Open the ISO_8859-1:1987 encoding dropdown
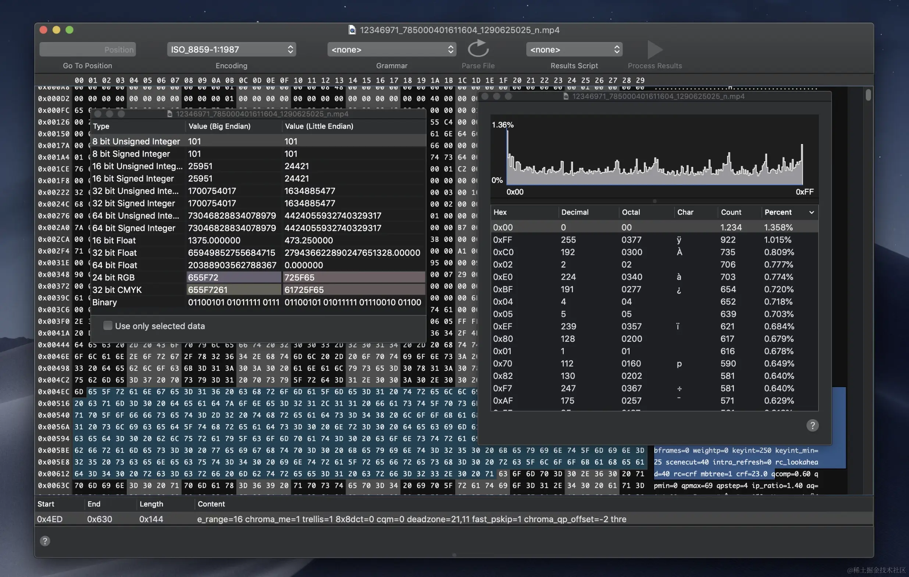The width and height of the screenshot is (909, 577). click(x=231, y=50)
